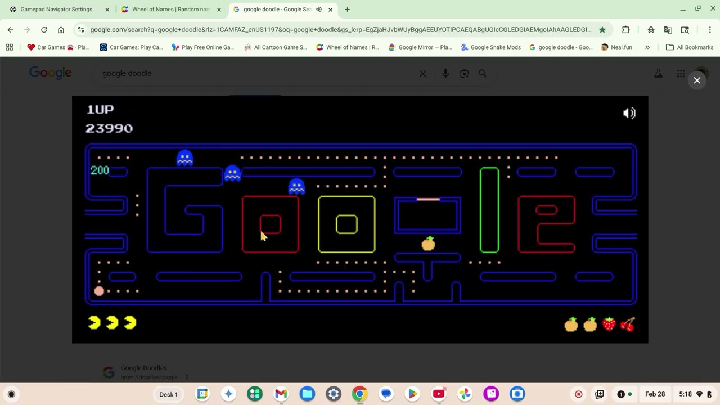
Task: Click the Google logo
Action: (x=51, y=73)
